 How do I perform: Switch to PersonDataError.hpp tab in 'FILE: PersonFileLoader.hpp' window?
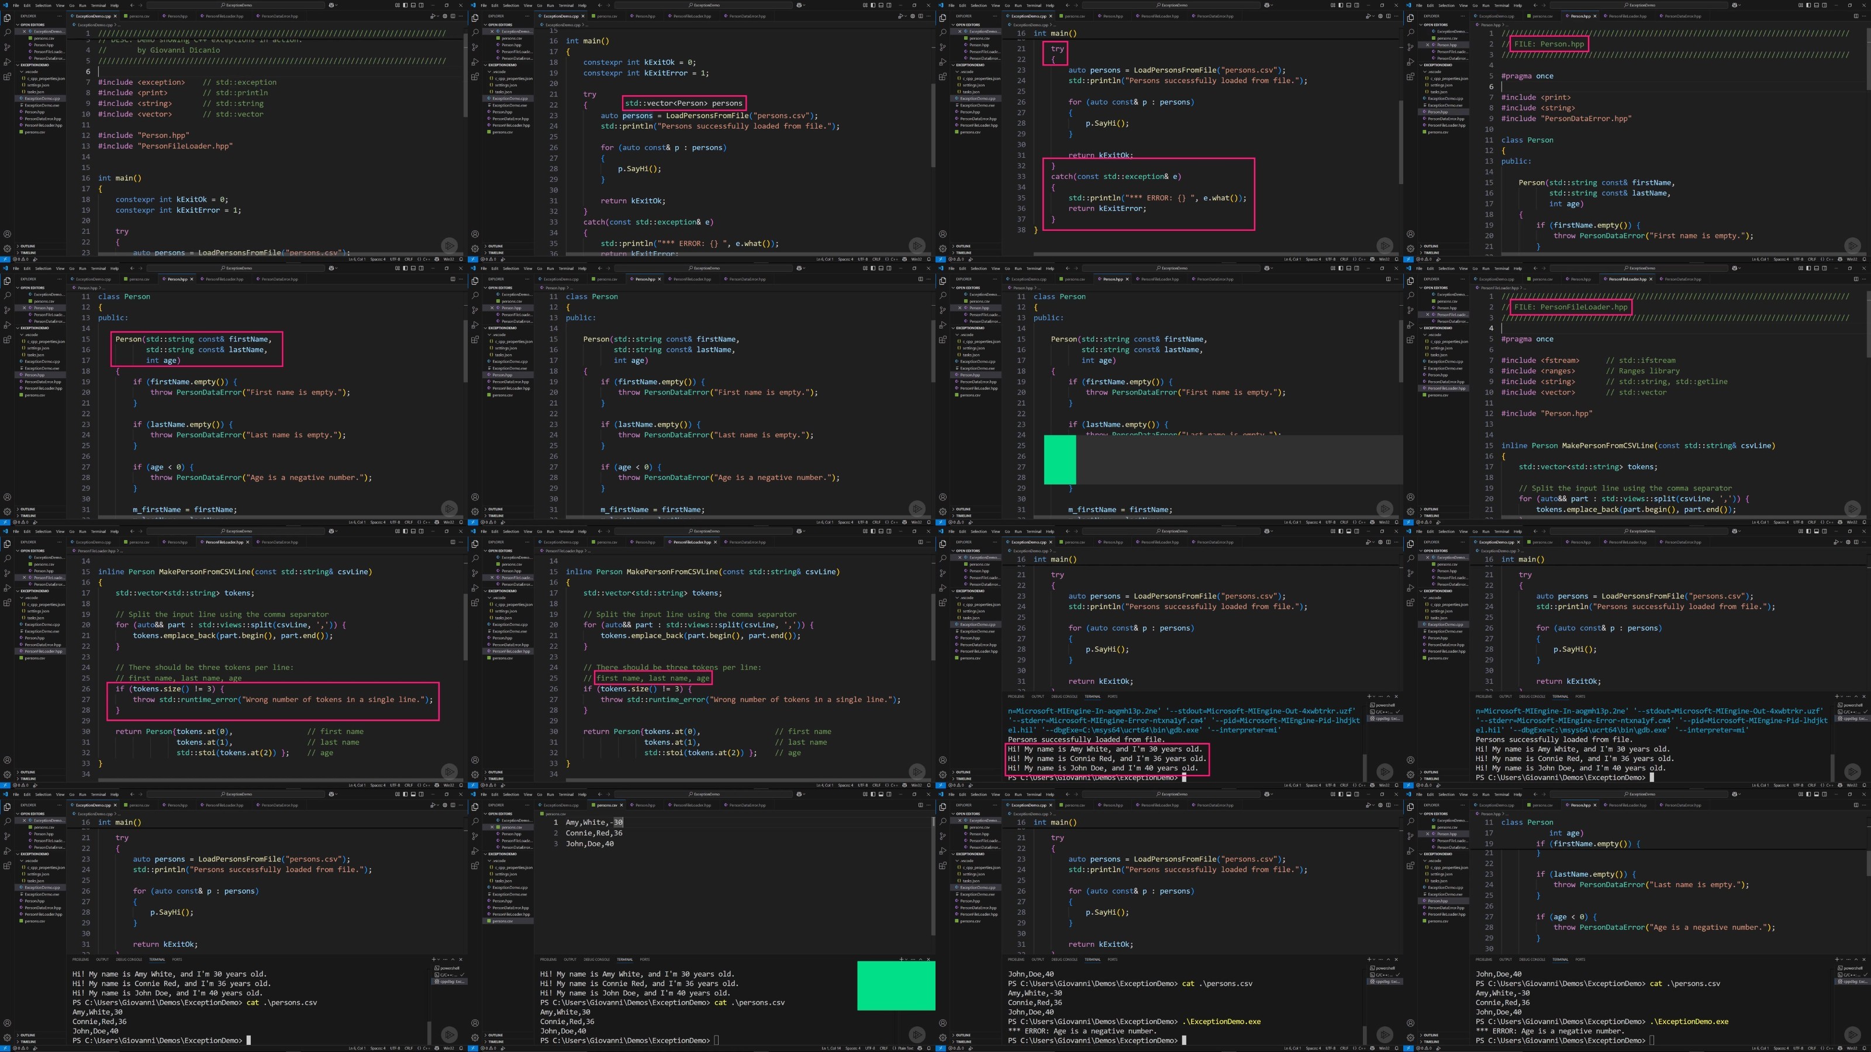[1683, 279]
